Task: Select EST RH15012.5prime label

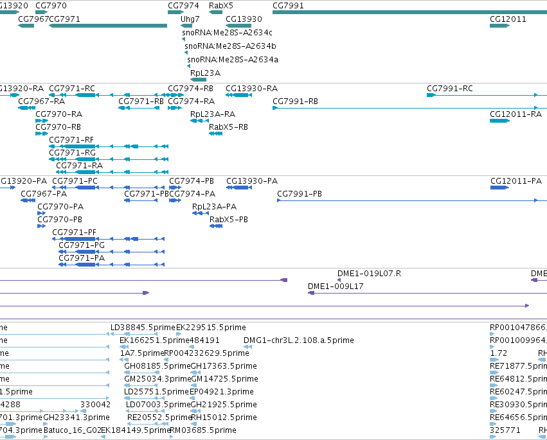Action: click(x=224, y=418)
